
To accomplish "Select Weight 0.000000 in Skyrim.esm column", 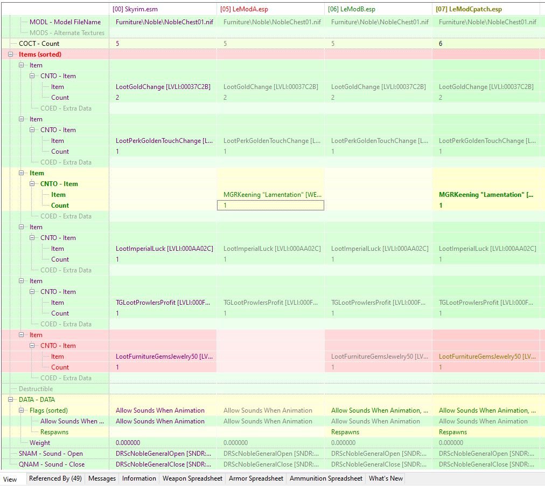I will (x=163, y=443).
